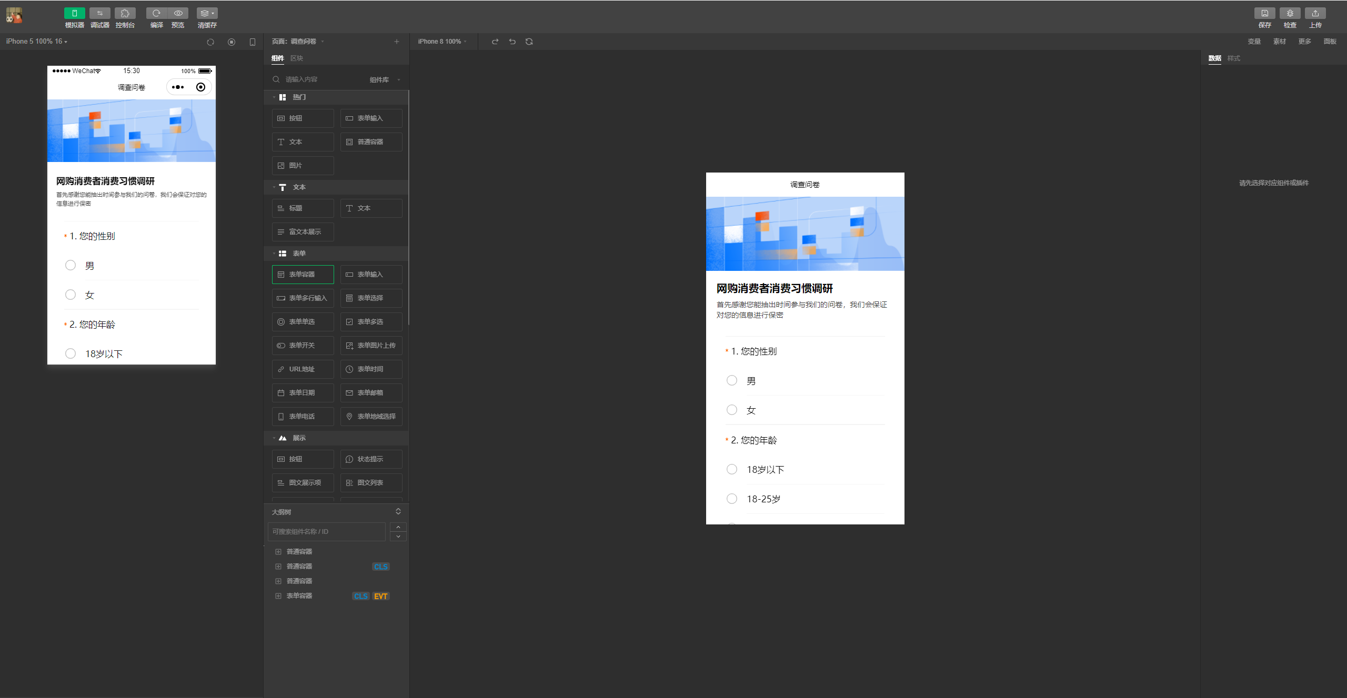Click the 保存 save icon
The width and height of the screenshot is (1347, 698).
[x=1264, y=13]
